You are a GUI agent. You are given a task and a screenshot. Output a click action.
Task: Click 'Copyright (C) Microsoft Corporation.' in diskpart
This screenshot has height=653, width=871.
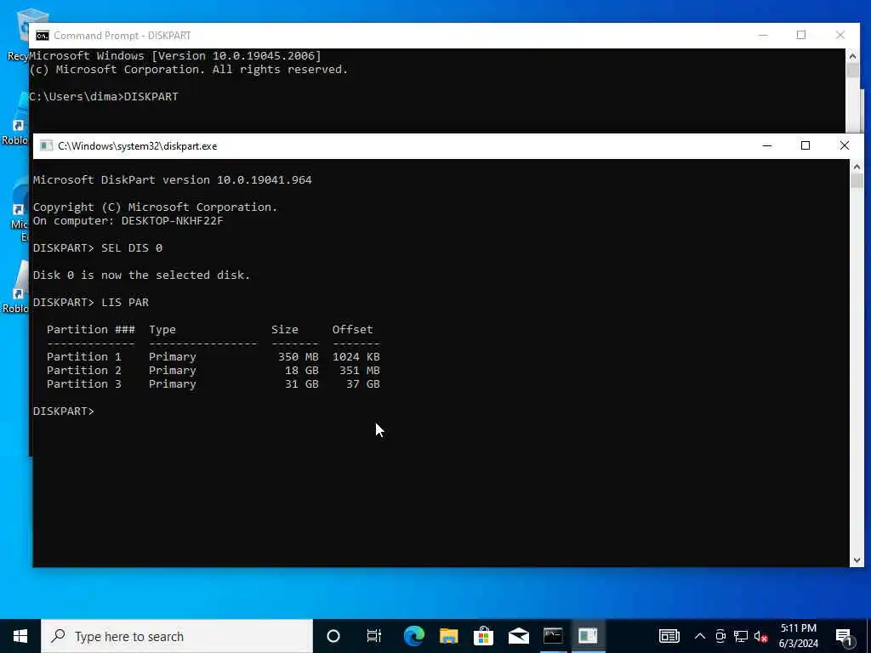(155, 207)
